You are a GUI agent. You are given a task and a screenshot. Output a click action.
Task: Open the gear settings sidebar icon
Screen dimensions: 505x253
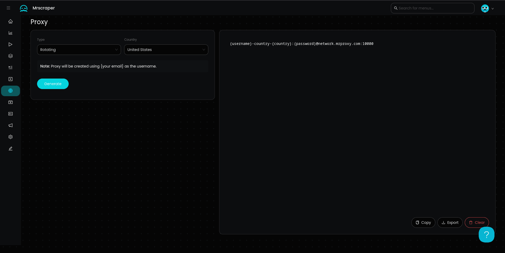[11, 137]
